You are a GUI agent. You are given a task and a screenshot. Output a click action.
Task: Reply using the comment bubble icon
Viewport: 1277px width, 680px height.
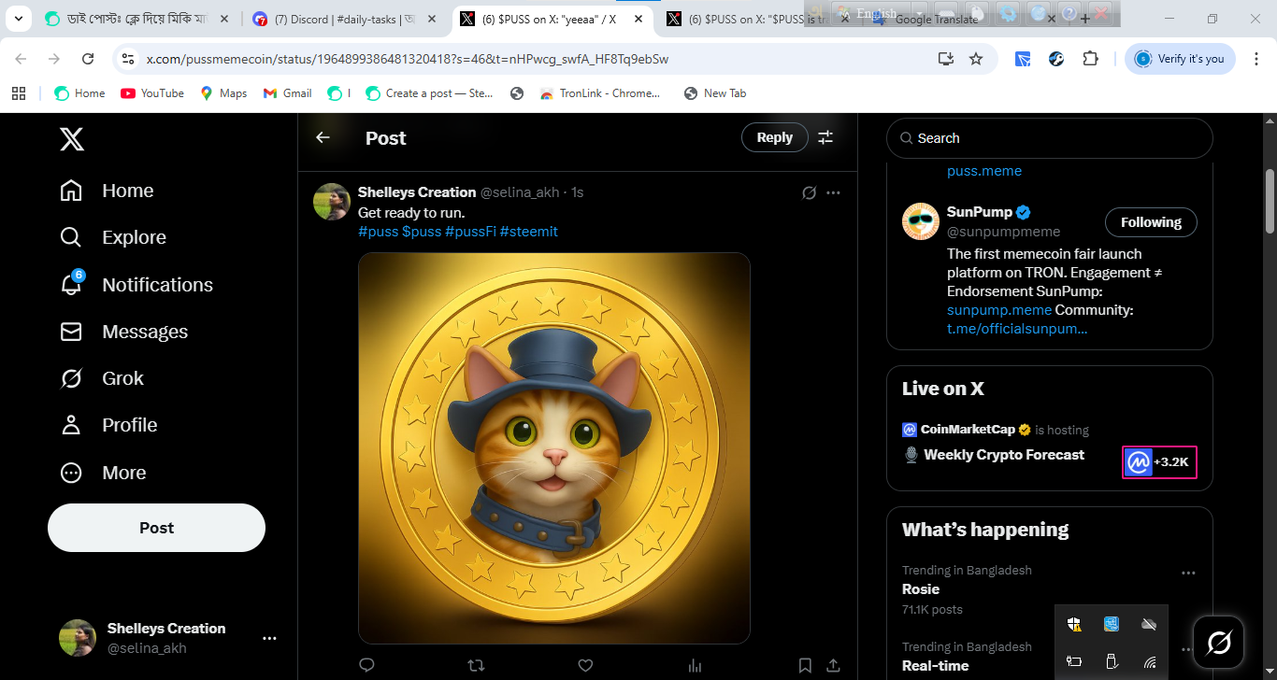pos(366,665)
